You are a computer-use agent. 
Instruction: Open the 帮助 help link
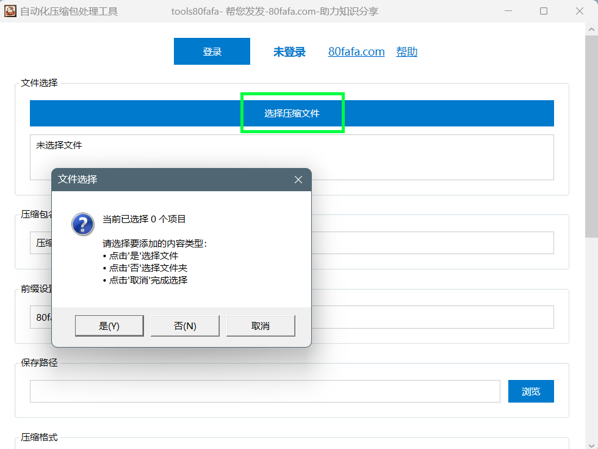click(x=406, y=52)
